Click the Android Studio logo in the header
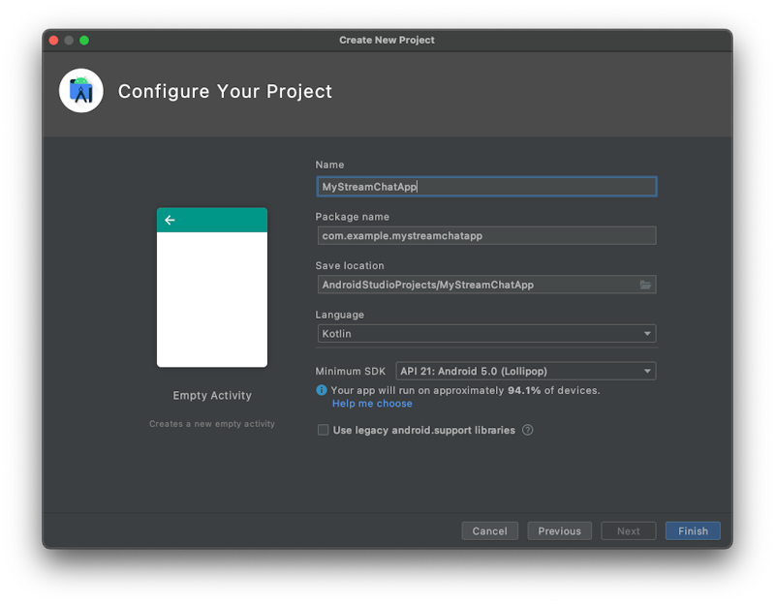The height and width of the screenshot is (605, 775). coord(81,90)
